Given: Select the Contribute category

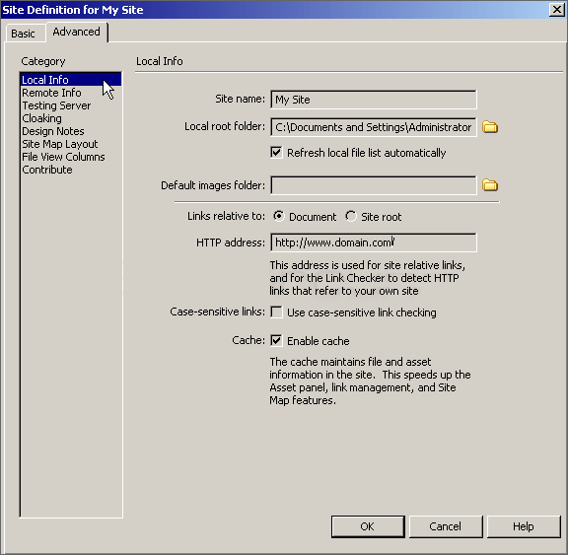Looking at the screenshot, I should (47, 170).
